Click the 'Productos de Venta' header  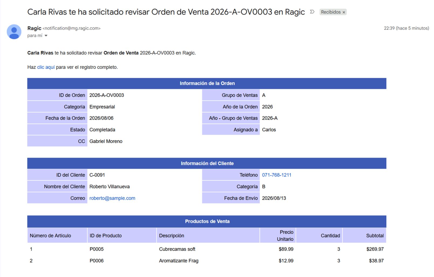207,221
